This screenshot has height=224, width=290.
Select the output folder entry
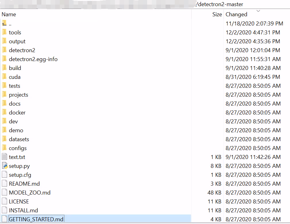pos(17,41)
